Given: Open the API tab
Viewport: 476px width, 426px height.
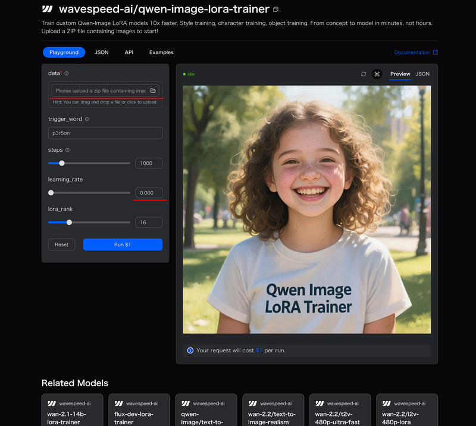Looking at the screenshot, I should pyautogui.click(x=129, y=52).
